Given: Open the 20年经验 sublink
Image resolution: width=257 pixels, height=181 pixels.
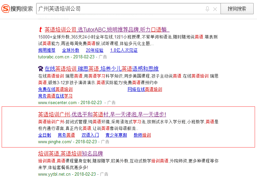Looking at the screenshot, I should click(95, 50).
